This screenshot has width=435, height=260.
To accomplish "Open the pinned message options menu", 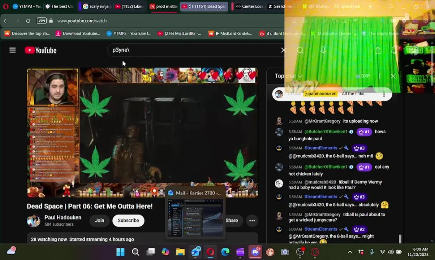I will point(384,94).
